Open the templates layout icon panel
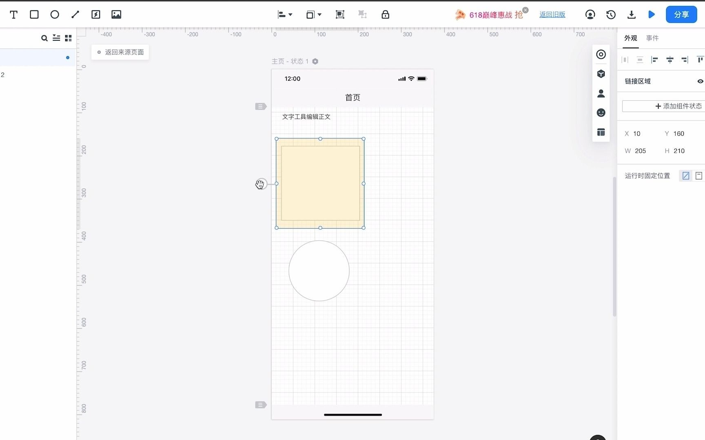705x440 pixels. (x=601, y=132)
